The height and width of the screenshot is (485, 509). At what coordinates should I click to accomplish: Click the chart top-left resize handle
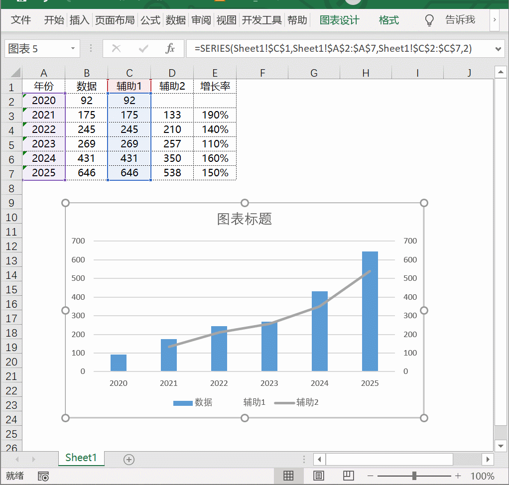(x=65, y=203)
